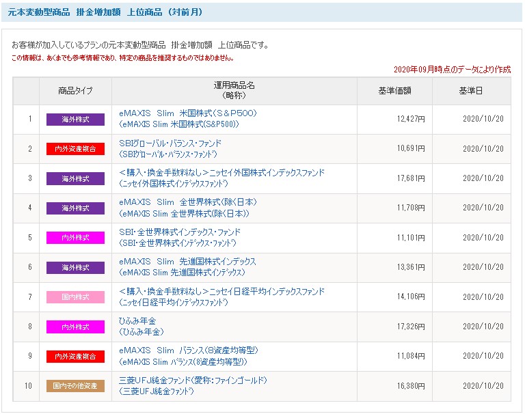This screenshot has width=525, height=414.
Task: Click the 商品タイプ column header
Action: [x=75, y=91]
